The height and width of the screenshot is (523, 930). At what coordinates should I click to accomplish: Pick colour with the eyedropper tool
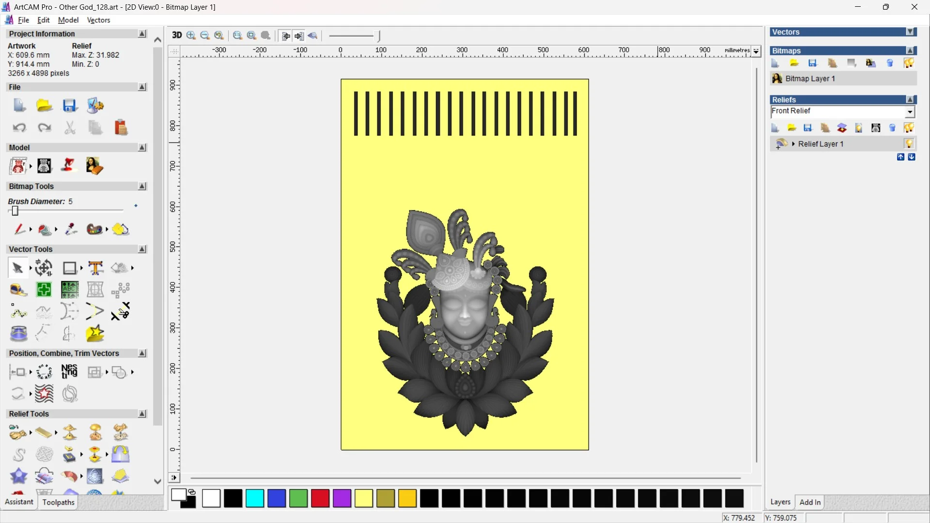tap(71, 230)
